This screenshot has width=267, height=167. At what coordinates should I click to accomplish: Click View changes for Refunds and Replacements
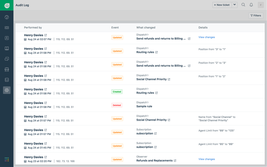coord(207,159)
